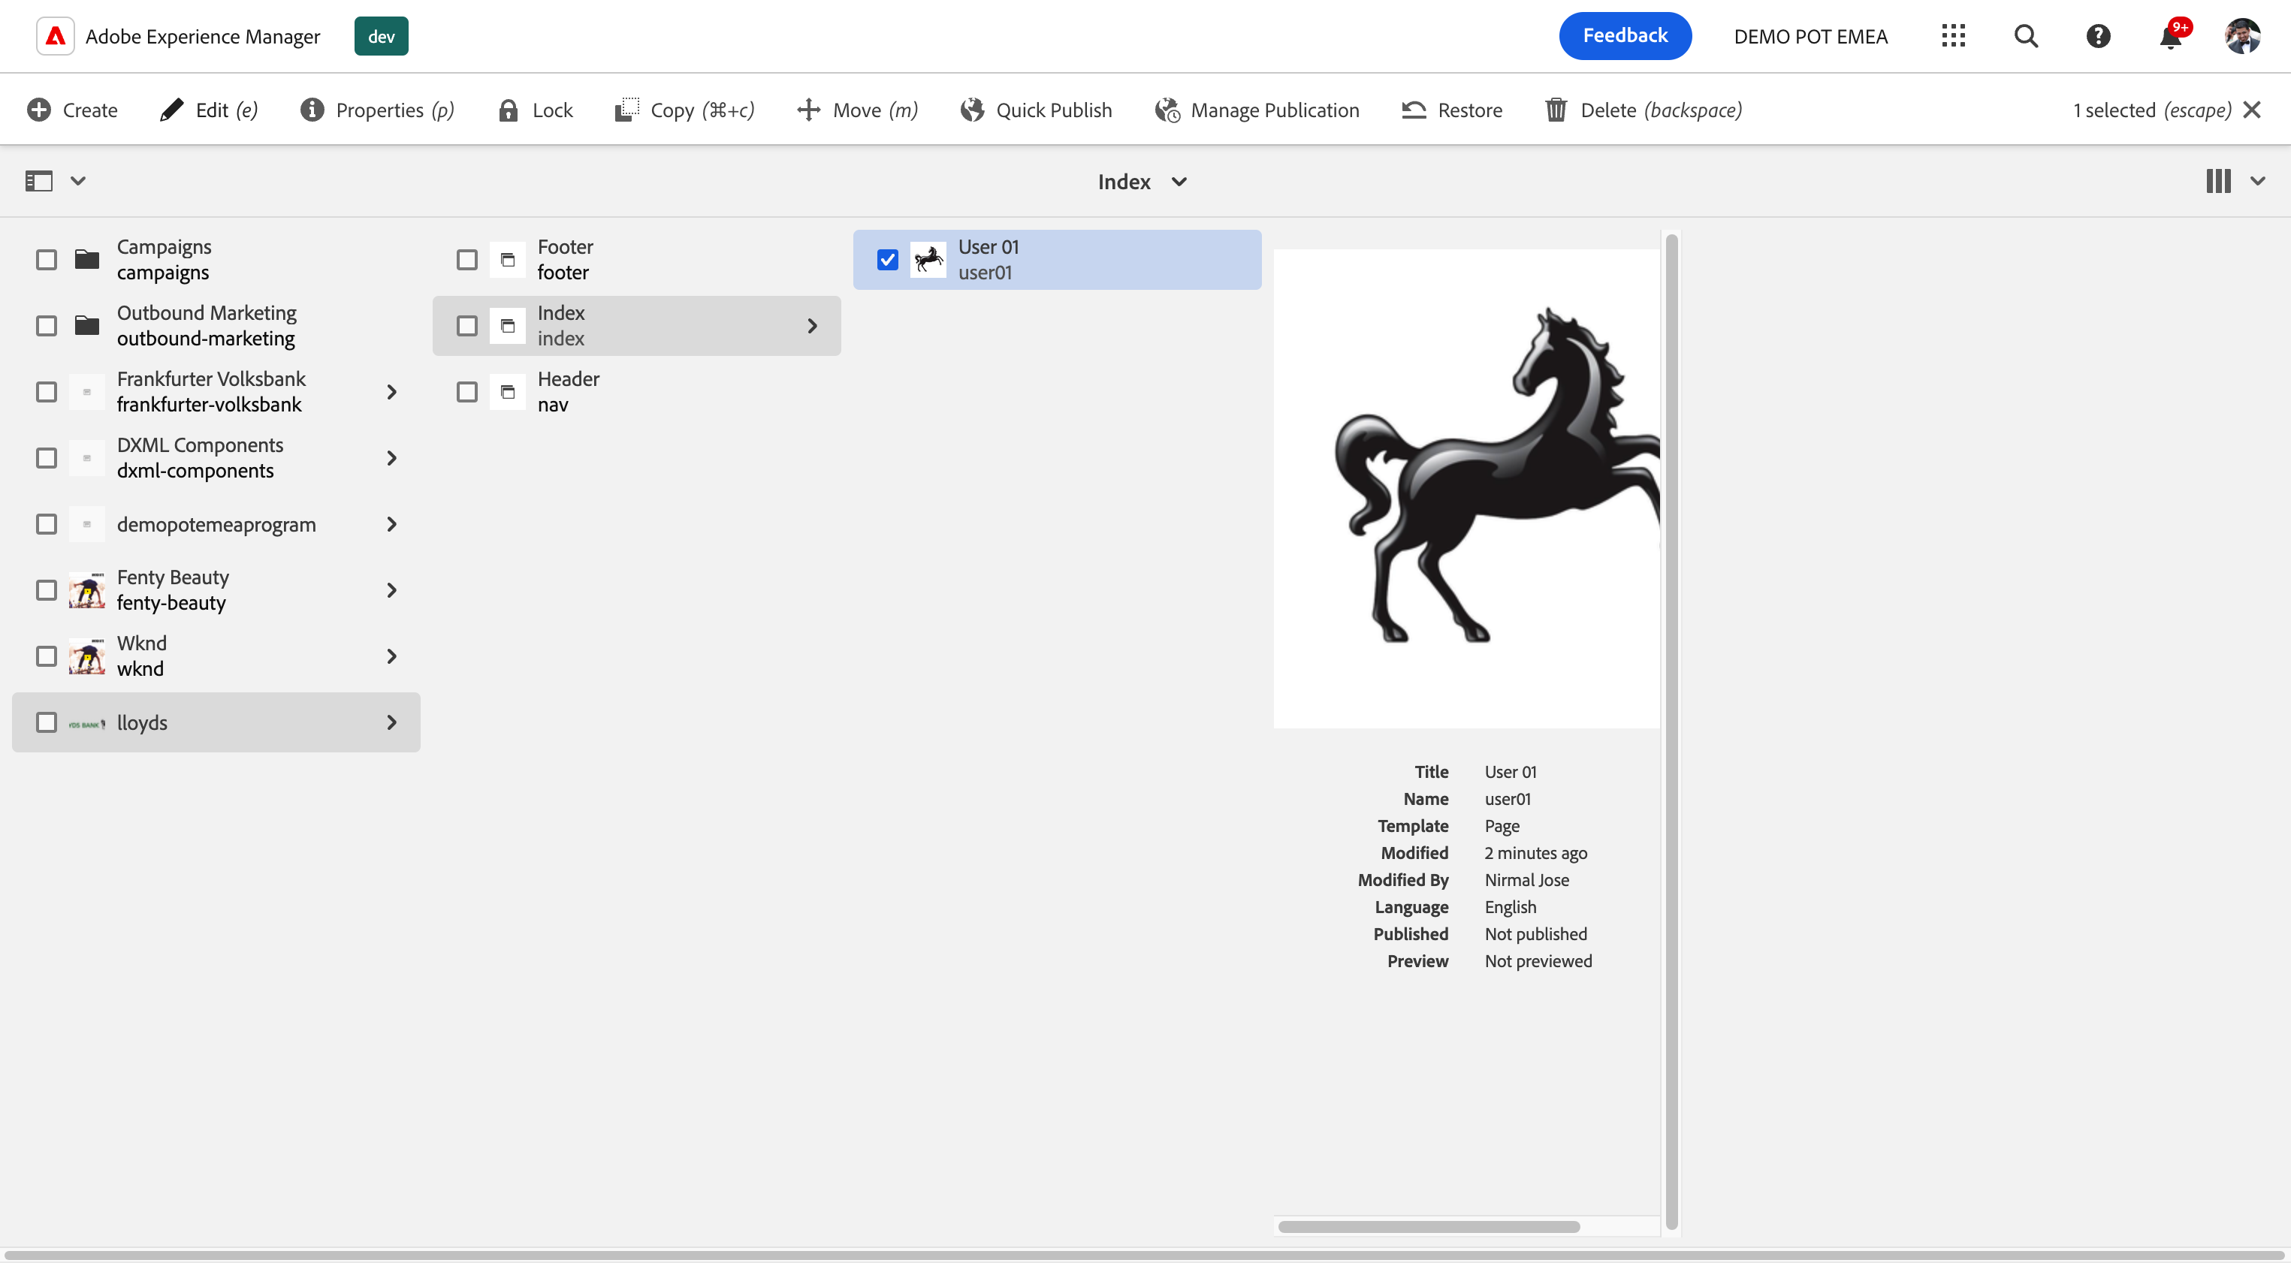Click Quick Publish

coord(1036,110)
